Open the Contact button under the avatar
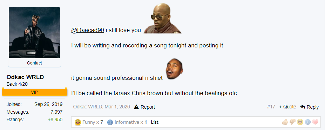 34,63
